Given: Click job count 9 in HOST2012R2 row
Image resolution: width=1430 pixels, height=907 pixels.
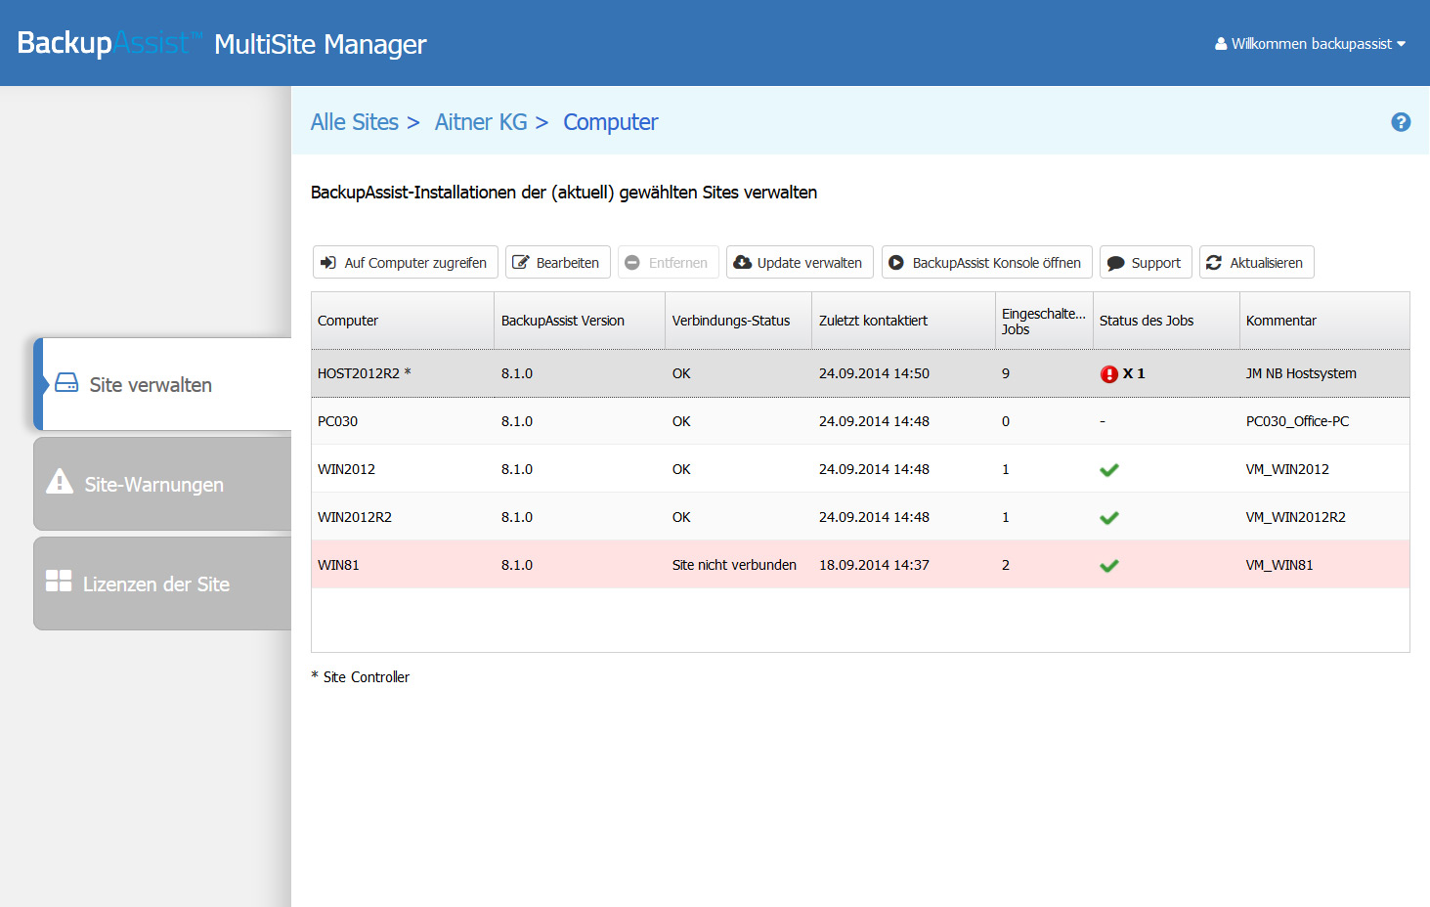Looking at the screenshot, I should tap(1006, 373).
